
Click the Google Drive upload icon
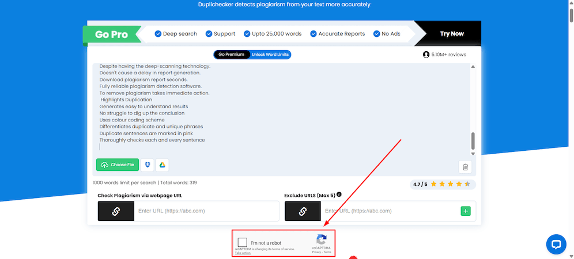(163, 165)
